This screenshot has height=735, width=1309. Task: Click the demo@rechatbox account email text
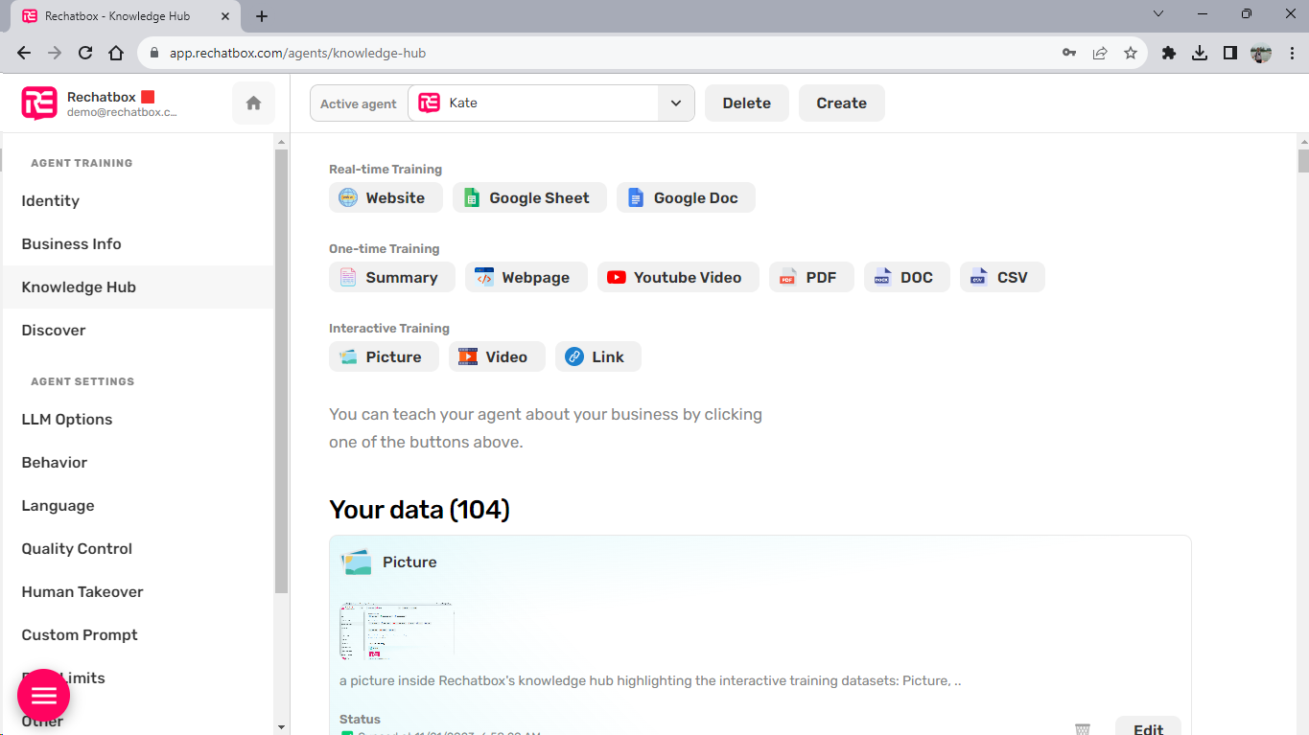122,112
